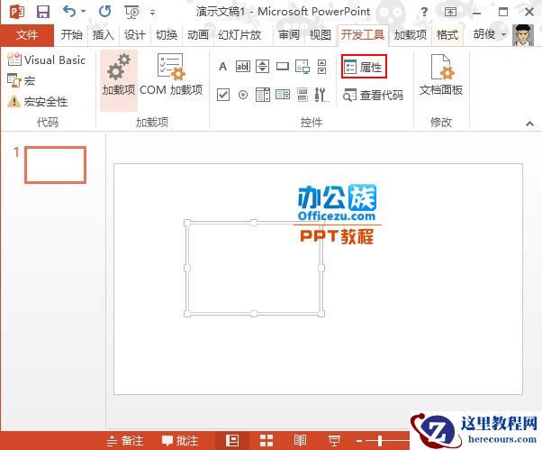Open the 文件 tab
Screen dimensions: 542x450
27,35
